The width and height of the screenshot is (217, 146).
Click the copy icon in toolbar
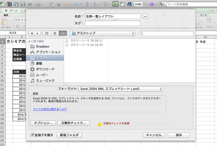click(45, 4)
